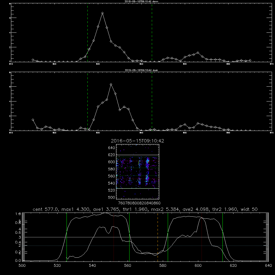Click the 830 label on dusk plot x-axis
This screenshot has height=275, width=275.
coord(98,133)
